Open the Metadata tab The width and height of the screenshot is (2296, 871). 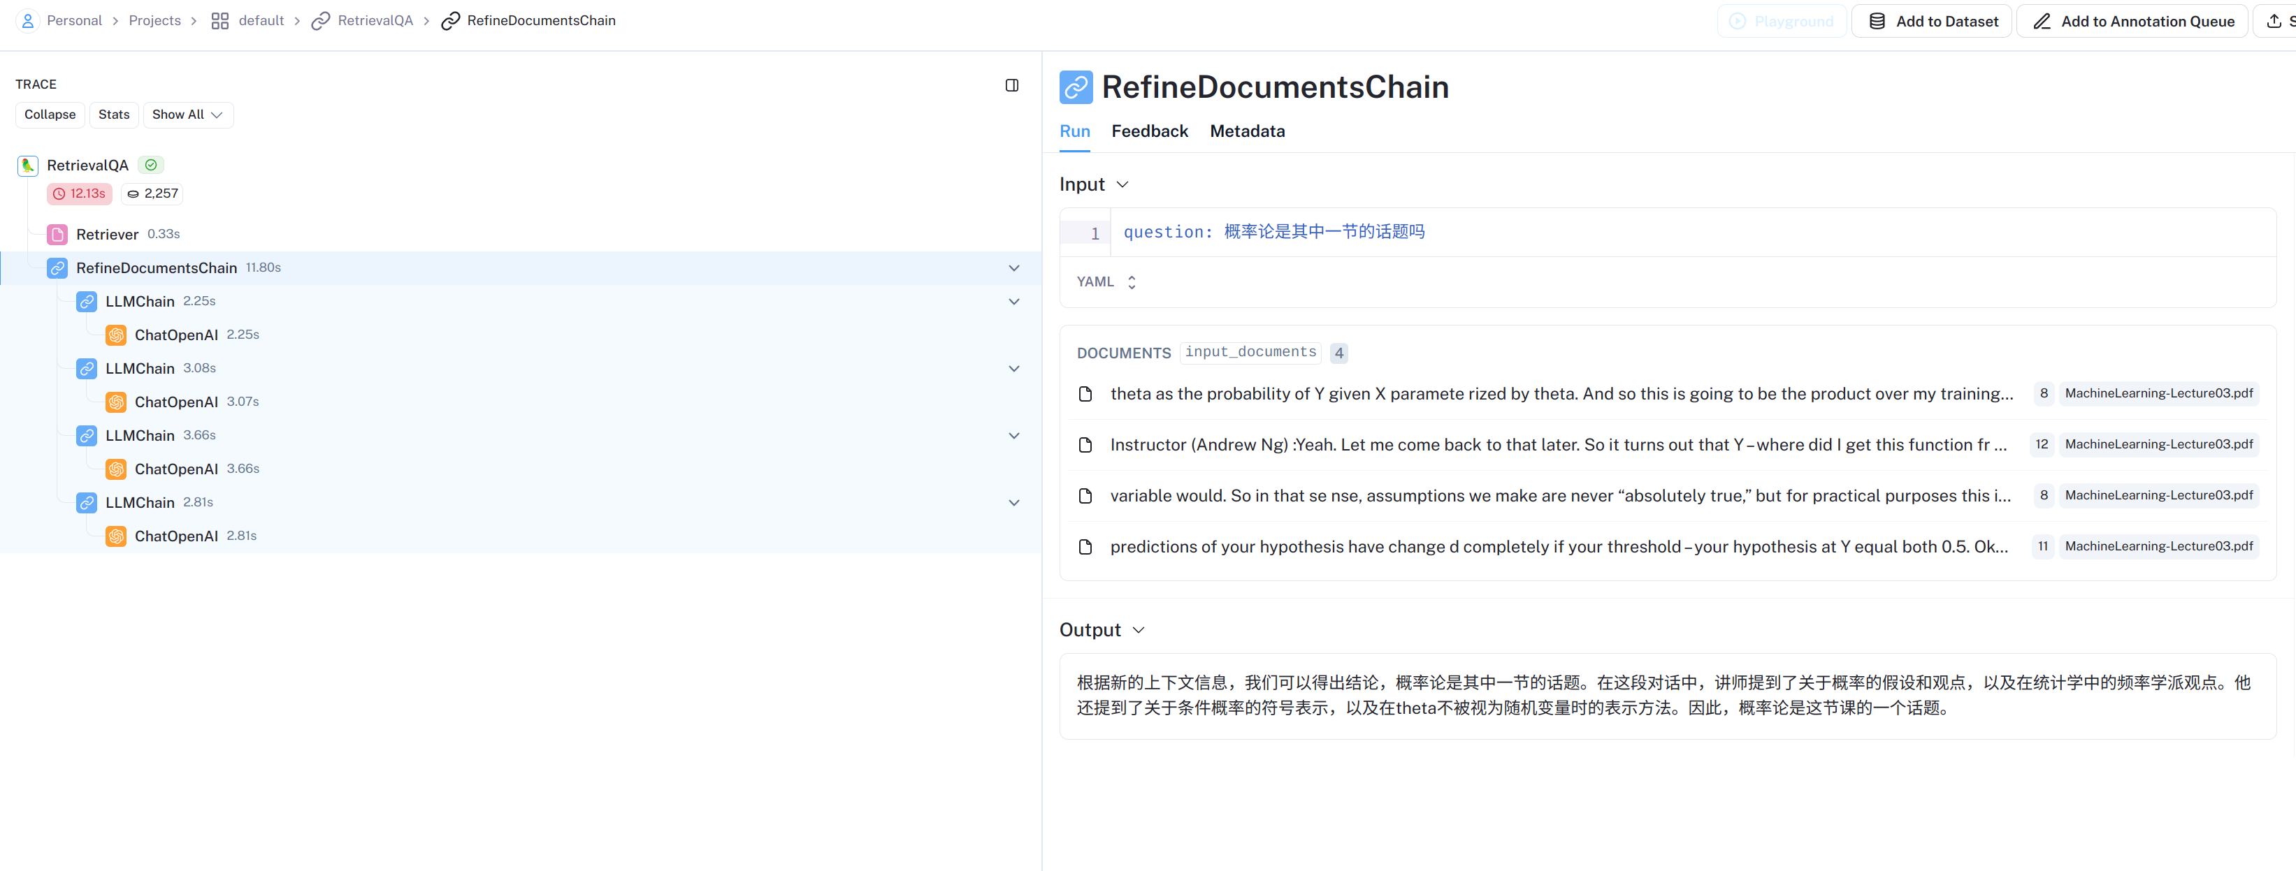1246,132
